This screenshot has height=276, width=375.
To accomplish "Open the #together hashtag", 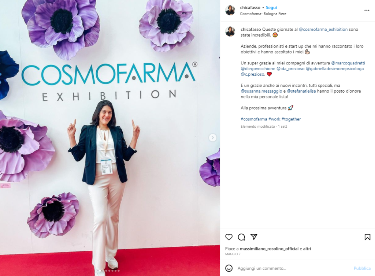I will (x=291, y=119).
